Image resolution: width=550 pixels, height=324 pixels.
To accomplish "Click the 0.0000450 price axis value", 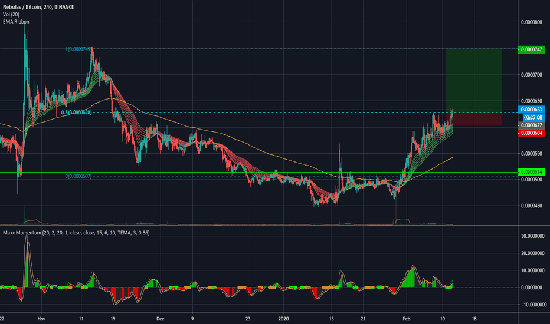I will 531,206.
